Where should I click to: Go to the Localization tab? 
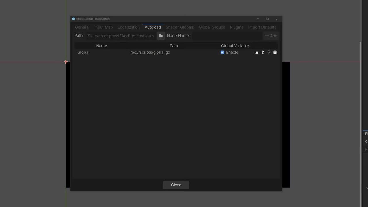(x=129, y=27)
